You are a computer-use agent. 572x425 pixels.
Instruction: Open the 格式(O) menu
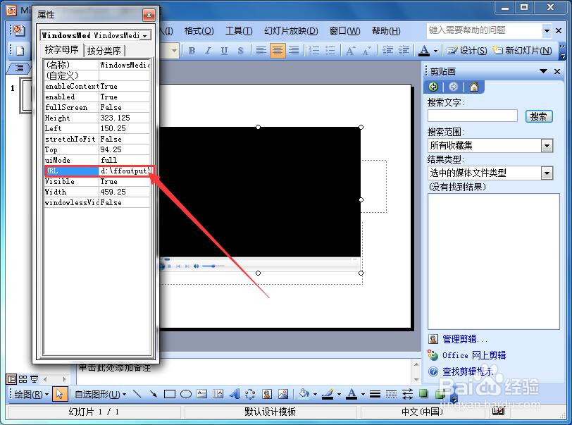pyautogui.click(x=199, y=31)
